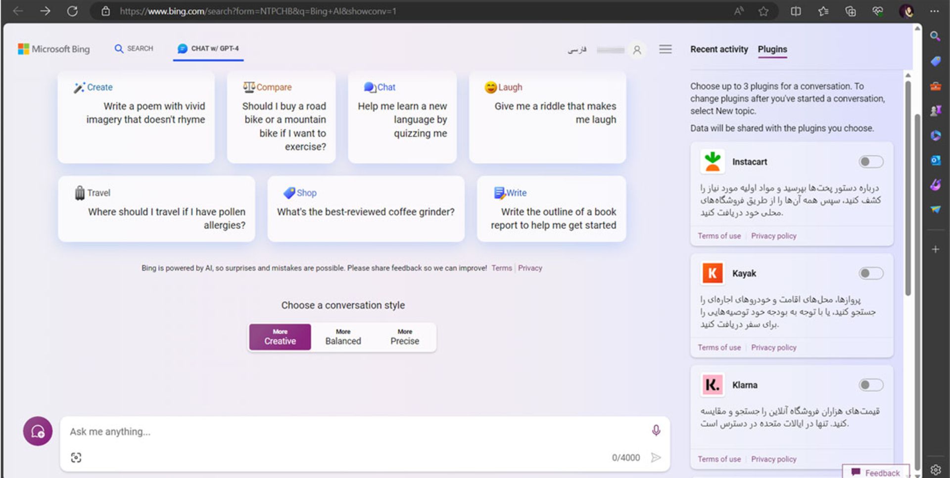Open Instacart Privacy policy link
Image resolution: width=950 pixels, height=478 pixels.
point(773,236)
